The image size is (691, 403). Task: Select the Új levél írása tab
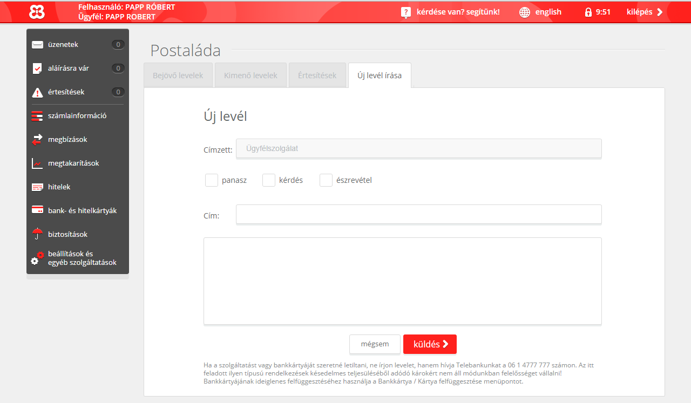[380, 76]
